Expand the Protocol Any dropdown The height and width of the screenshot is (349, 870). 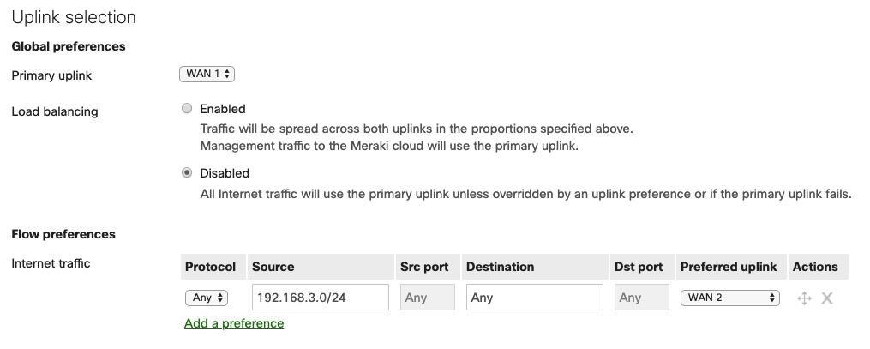pos(207,298)
